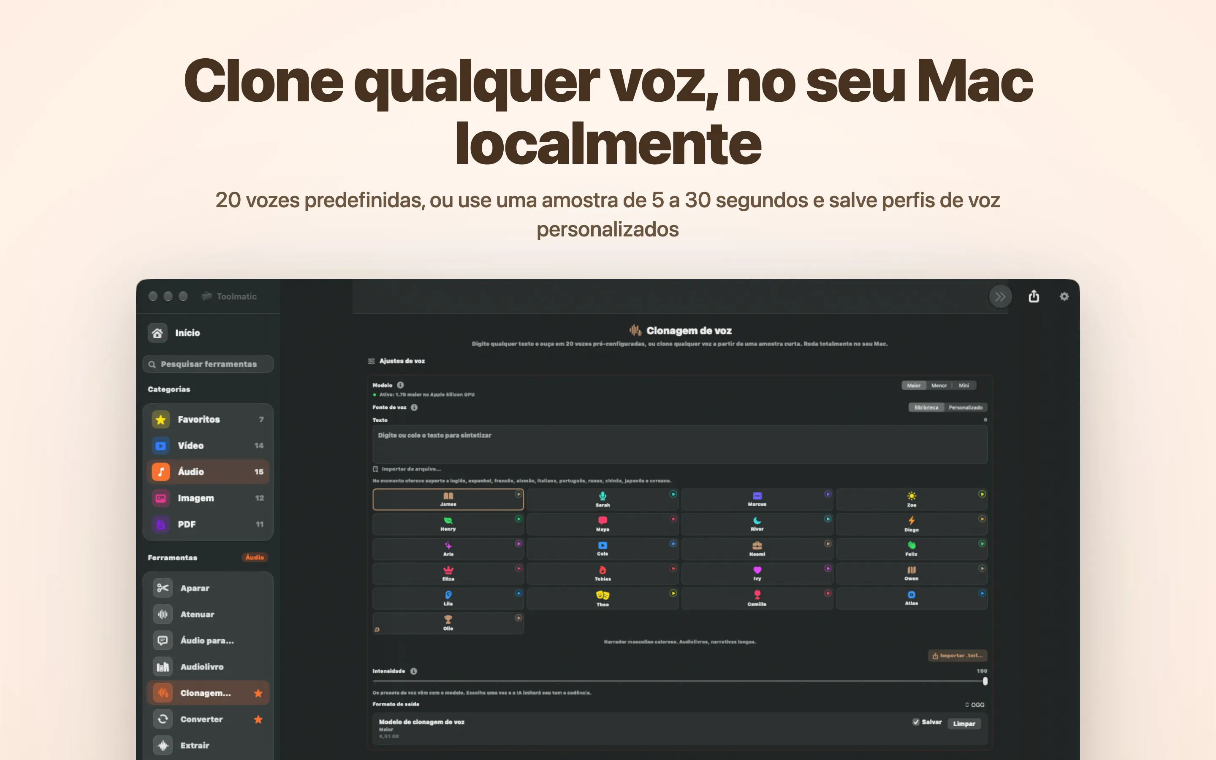Select the Mini model size

click(964, 385)
